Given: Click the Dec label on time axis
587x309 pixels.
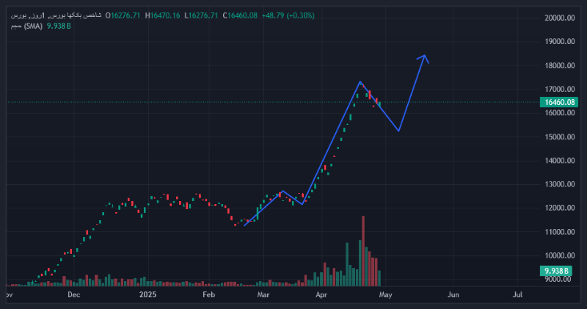Looking at the screenshot, I should pyautogui.click(x=74, y=295).
